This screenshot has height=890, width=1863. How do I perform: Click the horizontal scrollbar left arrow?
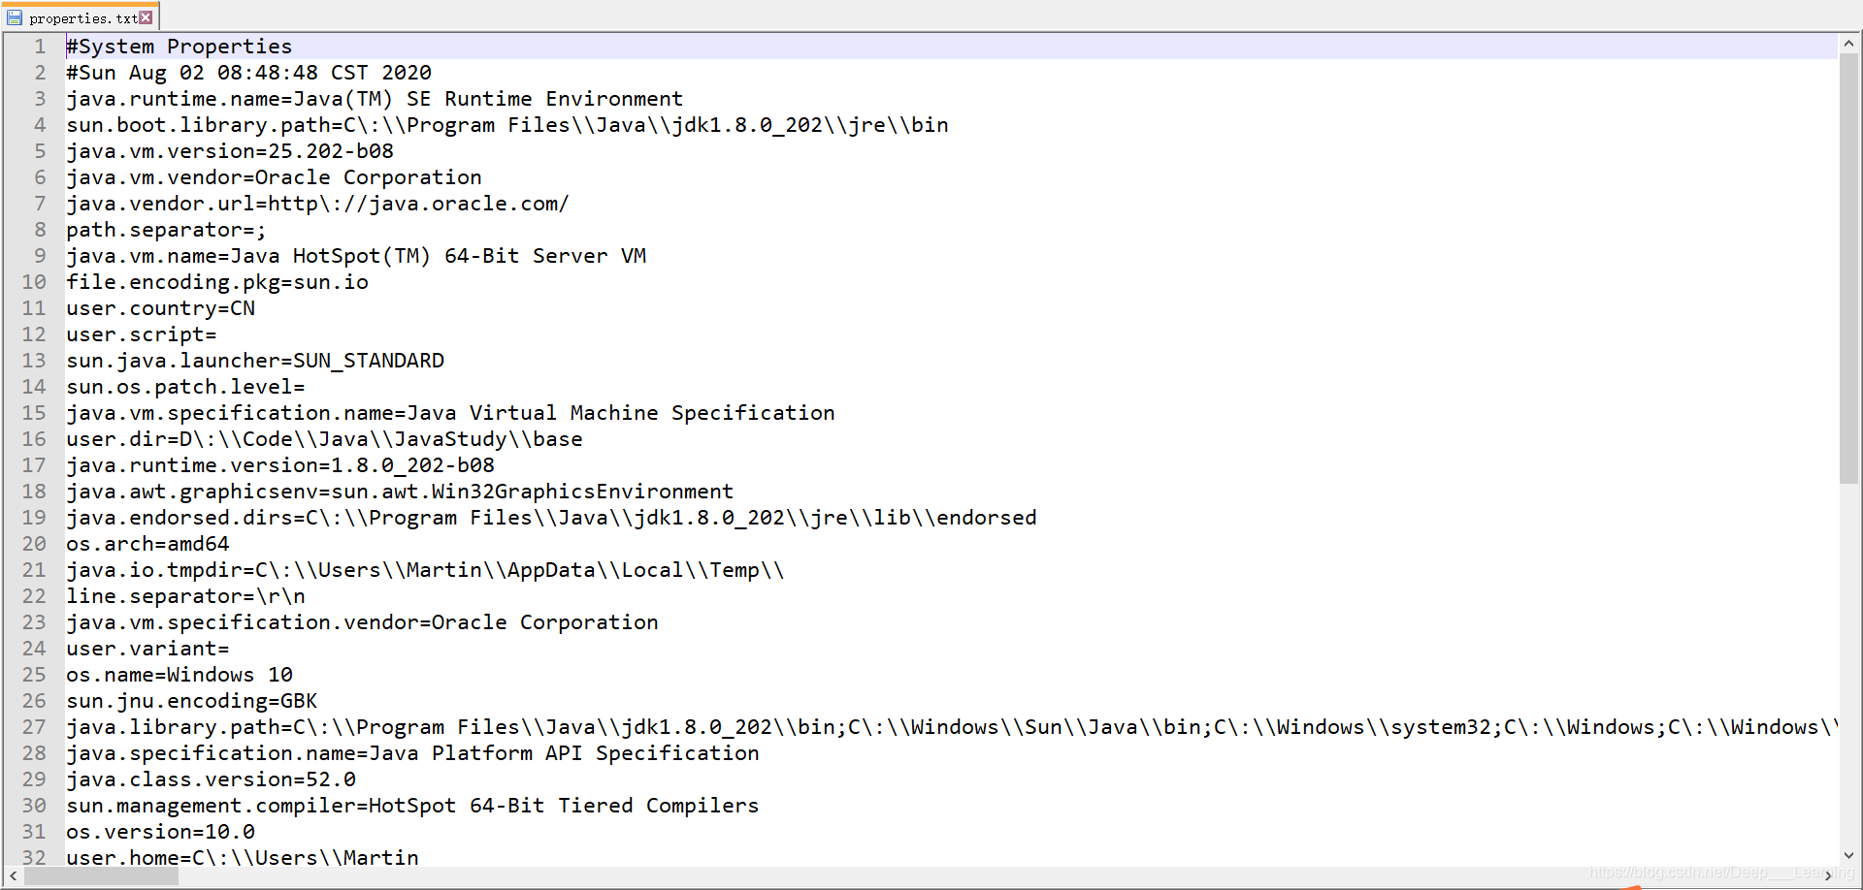pos(13,875)
